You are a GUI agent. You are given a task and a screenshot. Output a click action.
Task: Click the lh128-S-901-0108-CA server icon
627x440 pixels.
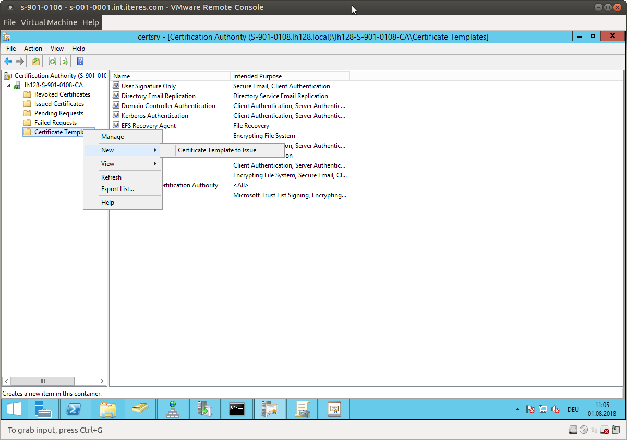[17, 85]
